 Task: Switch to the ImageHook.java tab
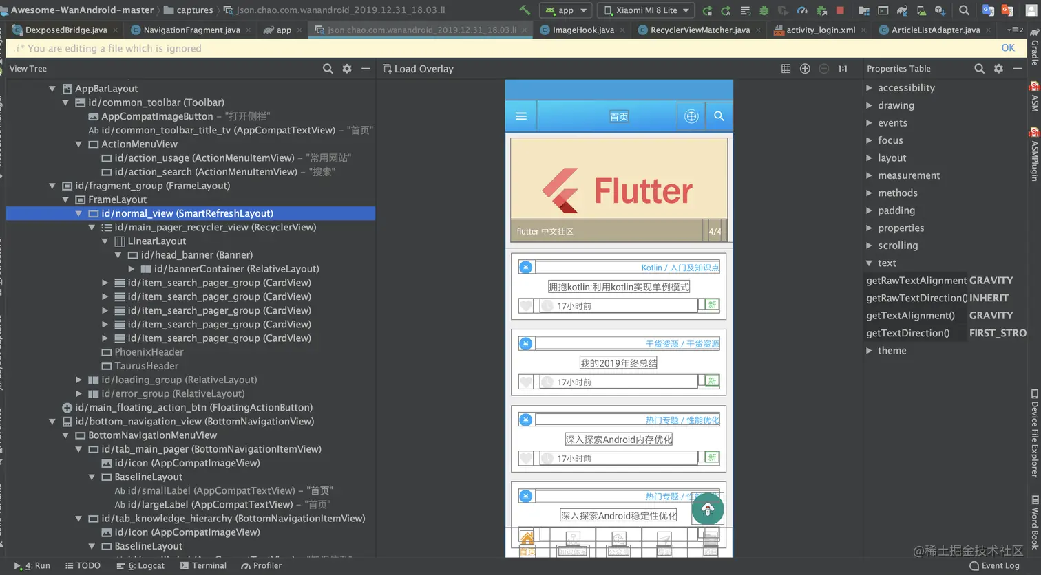click(x=582, y=30)
